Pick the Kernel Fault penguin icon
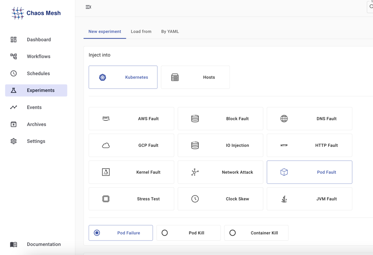 pos(106,172)
